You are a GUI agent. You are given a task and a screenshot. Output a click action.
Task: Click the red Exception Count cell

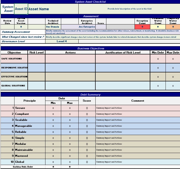142,27
